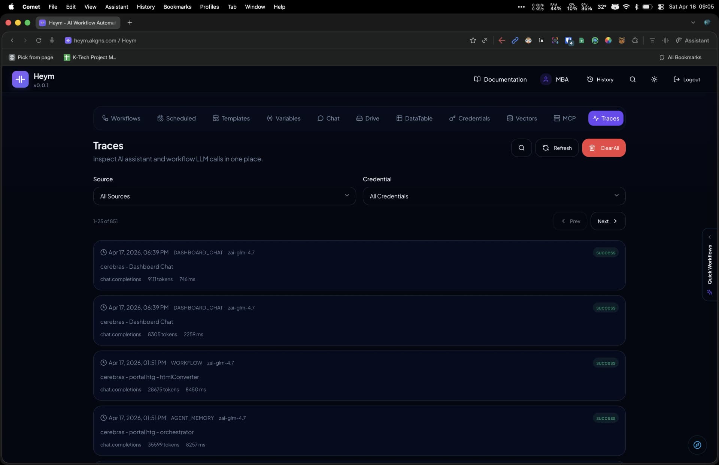Toggle light mode with the sun icon
Viewport: 719px width, 465px height.
(x=654, y=79)
